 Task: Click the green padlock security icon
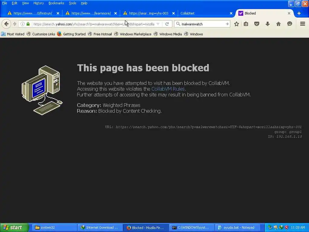click(x=28, y=24)
